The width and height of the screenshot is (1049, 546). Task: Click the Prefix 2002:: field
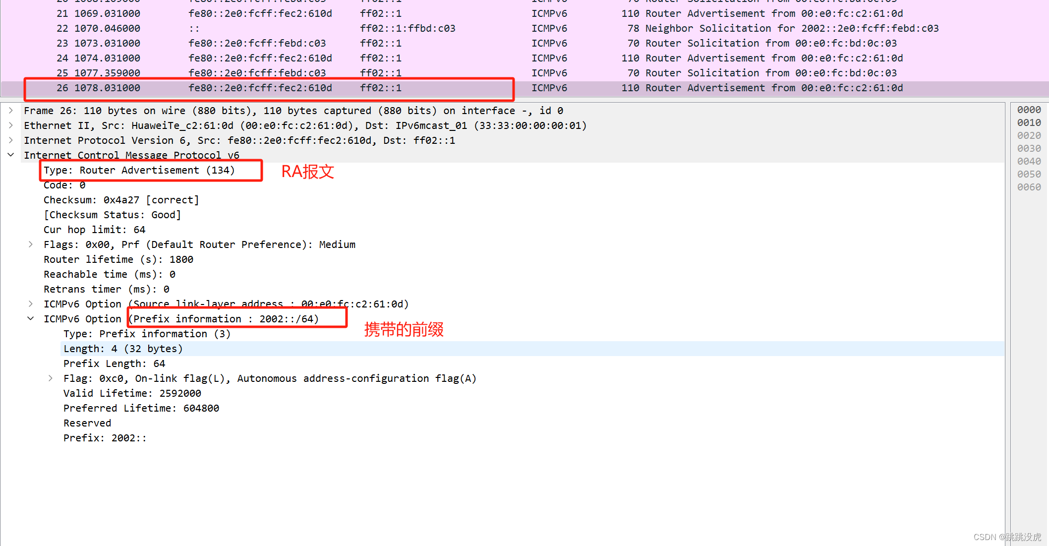[x=105, y=438]
